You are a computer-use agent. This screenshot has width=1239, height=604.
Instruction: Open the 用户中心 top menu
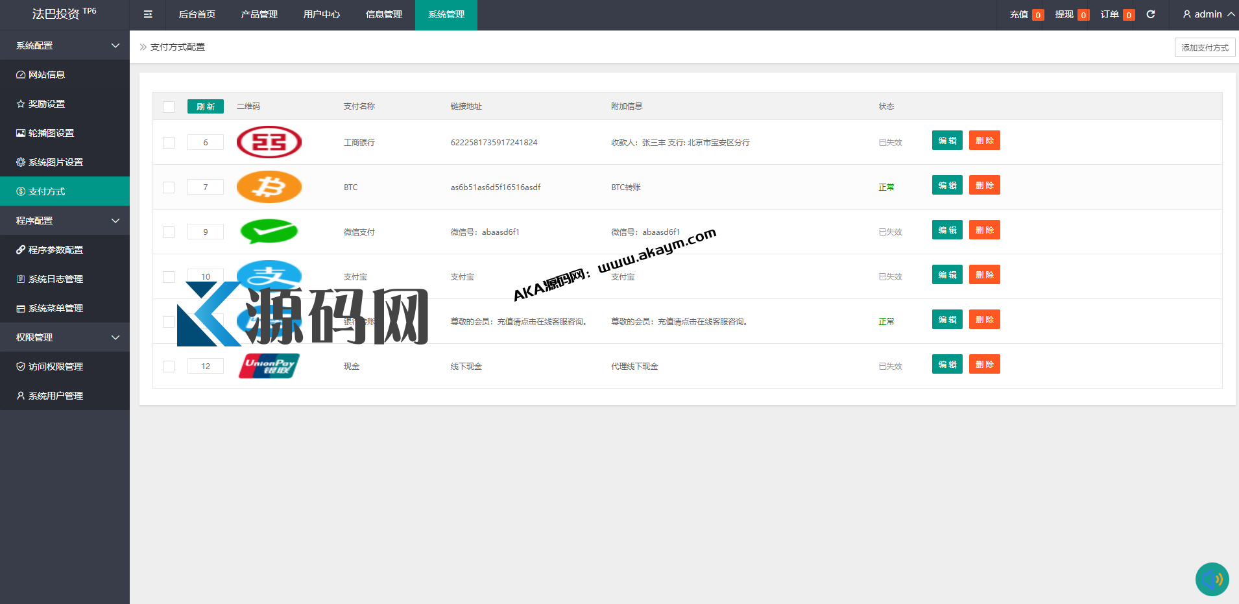[322, 14]
